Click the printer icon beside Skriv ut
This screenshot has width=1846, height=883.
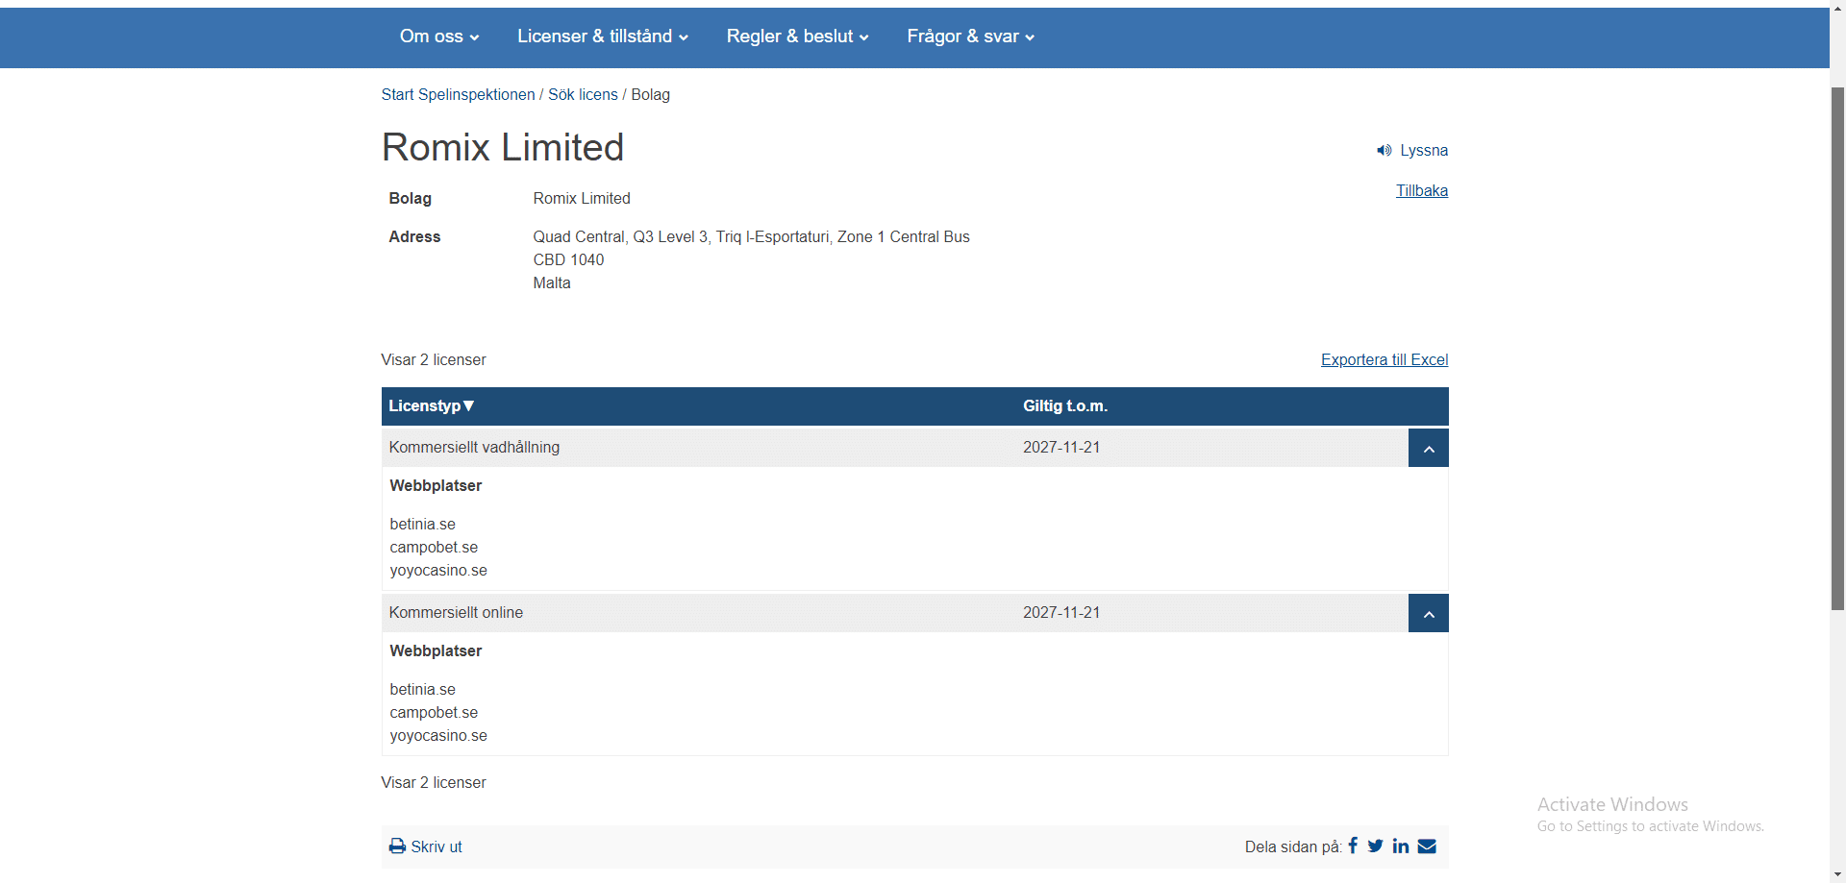[397, 846]
